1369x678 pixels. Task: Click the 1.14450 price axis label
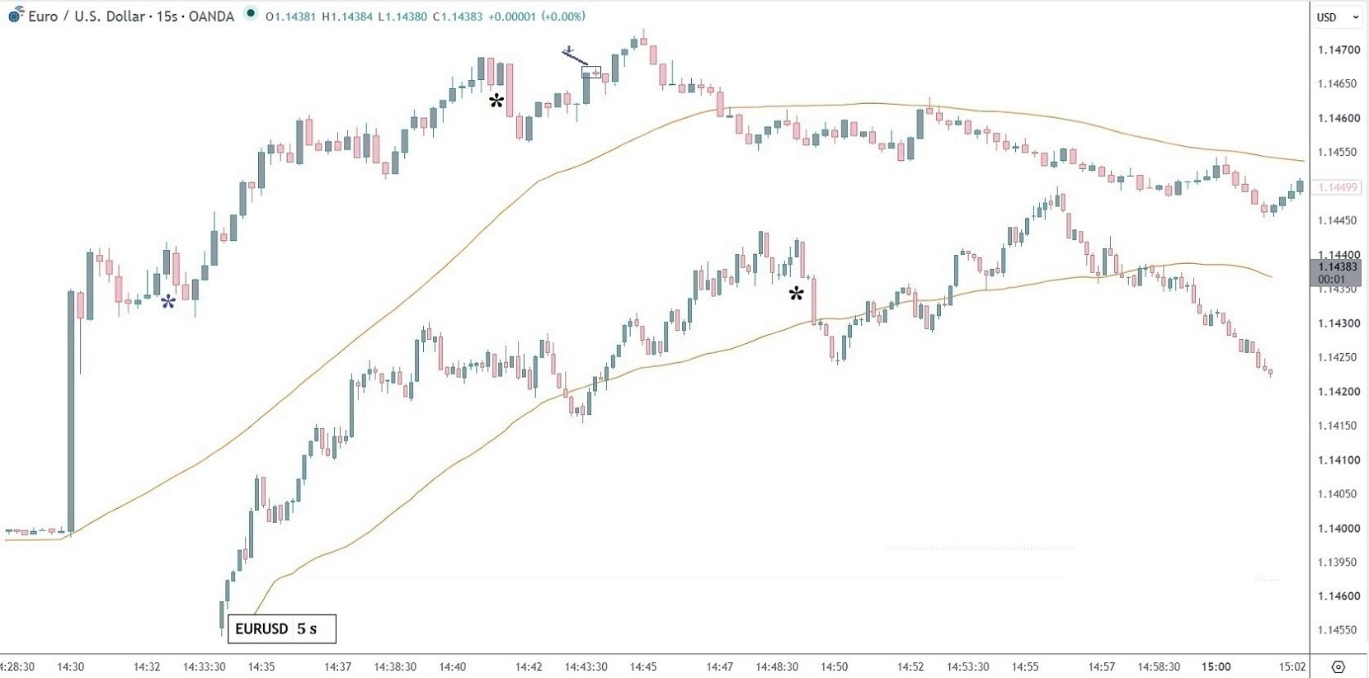1338,220
